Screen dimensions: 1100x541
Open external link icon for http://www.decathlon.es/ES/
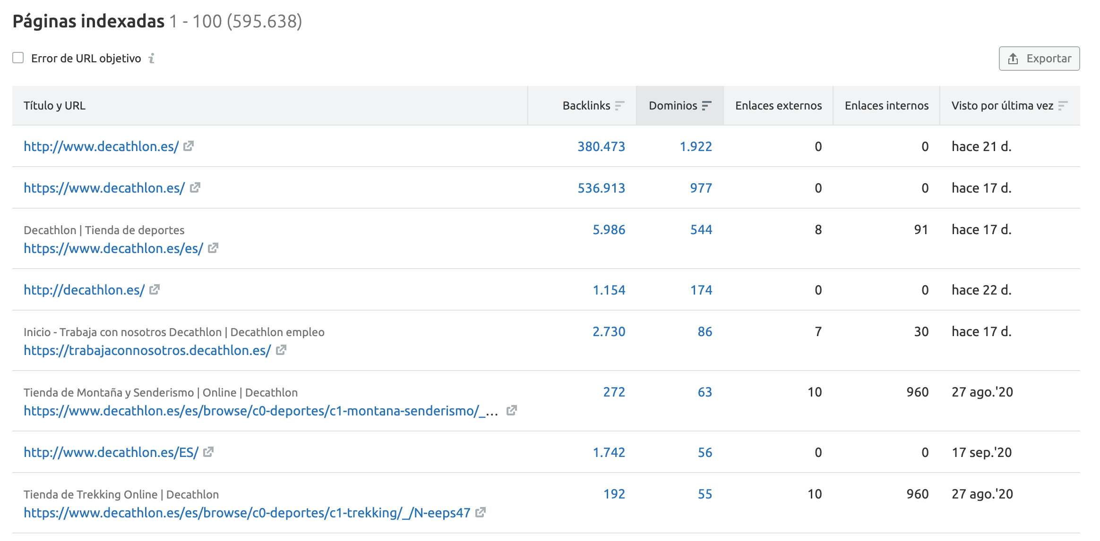(208, 452)
